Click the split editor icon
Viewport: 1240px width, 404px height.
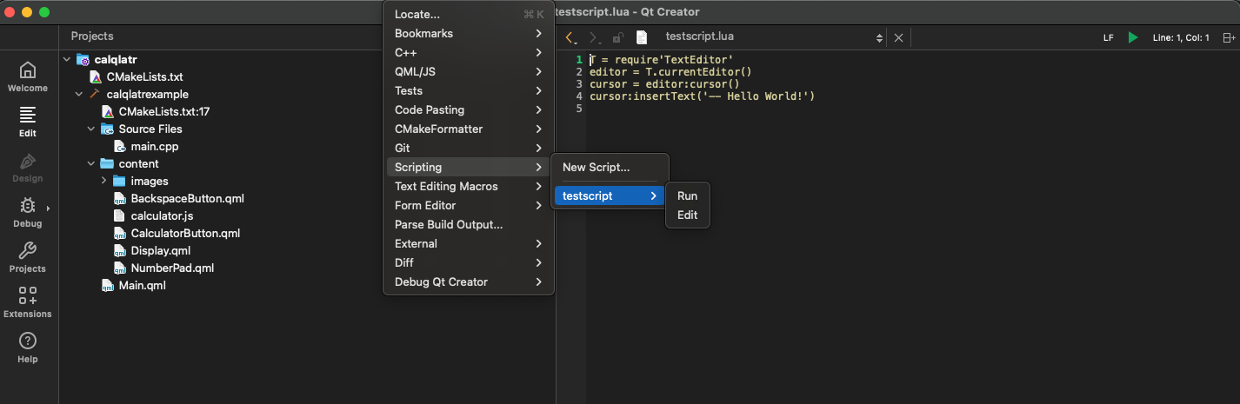point(1228,37)
